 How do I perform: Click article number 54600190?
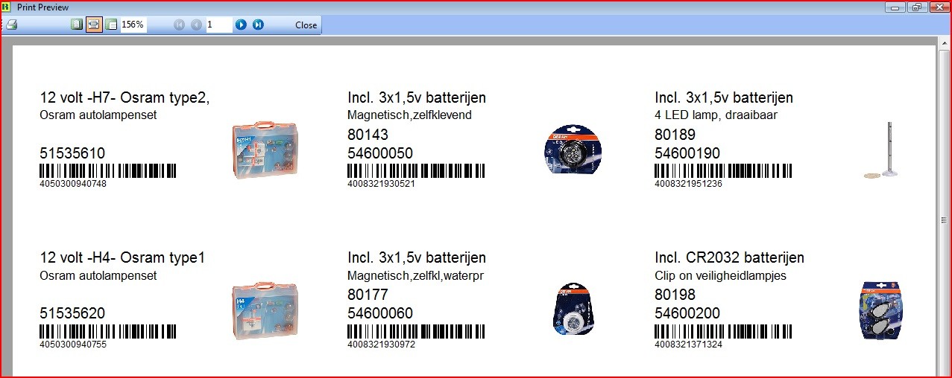coord(687,153)
